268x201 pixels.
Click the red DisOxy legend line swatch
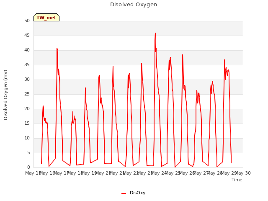124,193
